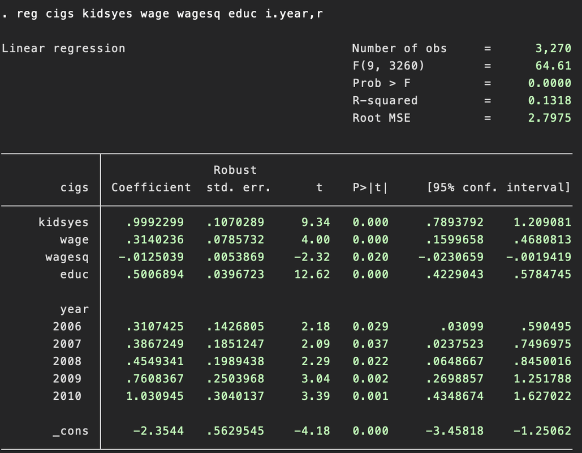582x453 pixels.
Task: Select the constant coefficient -2.3544
Action: [x=158, y=431]
